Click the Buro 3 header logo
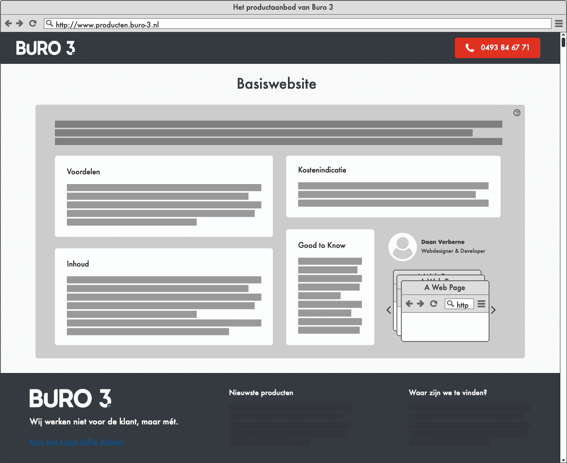Image resolution: width=567 pixels, height=463 pixels. pyautogui.click(x=45, y=48)
